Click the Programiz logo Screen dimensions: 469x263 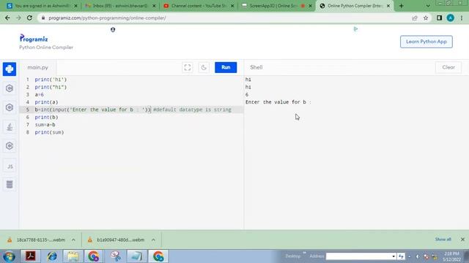pyautogui.click(x=34, y=39)
